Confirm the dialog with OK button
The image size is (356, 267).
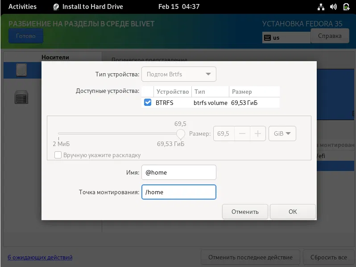tap(293, 212)
